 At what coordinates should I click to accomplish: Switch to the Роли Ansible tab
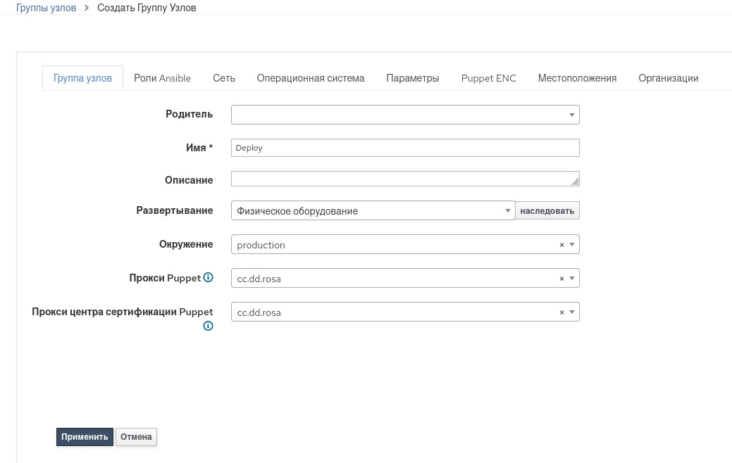point(162,78)
